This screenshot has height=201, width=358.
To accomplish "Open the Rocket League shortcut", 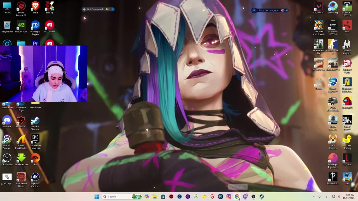I will click(x=333, y=85).
